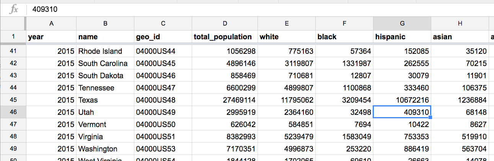Select hispanic cell 886419
Viewport: 494px width, 161px height.
[402, 149]
